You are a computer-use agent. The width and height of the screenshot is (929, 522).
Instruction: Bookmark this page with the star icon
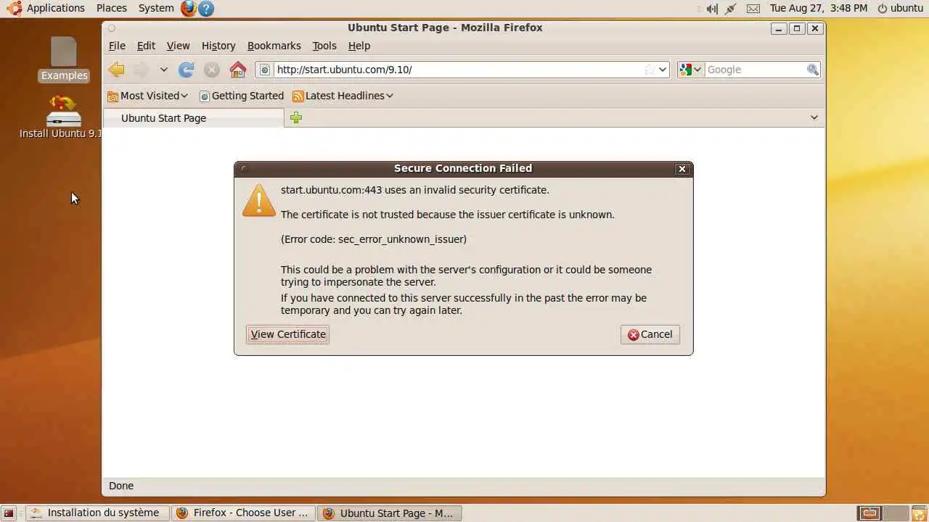tap(649, 70)
